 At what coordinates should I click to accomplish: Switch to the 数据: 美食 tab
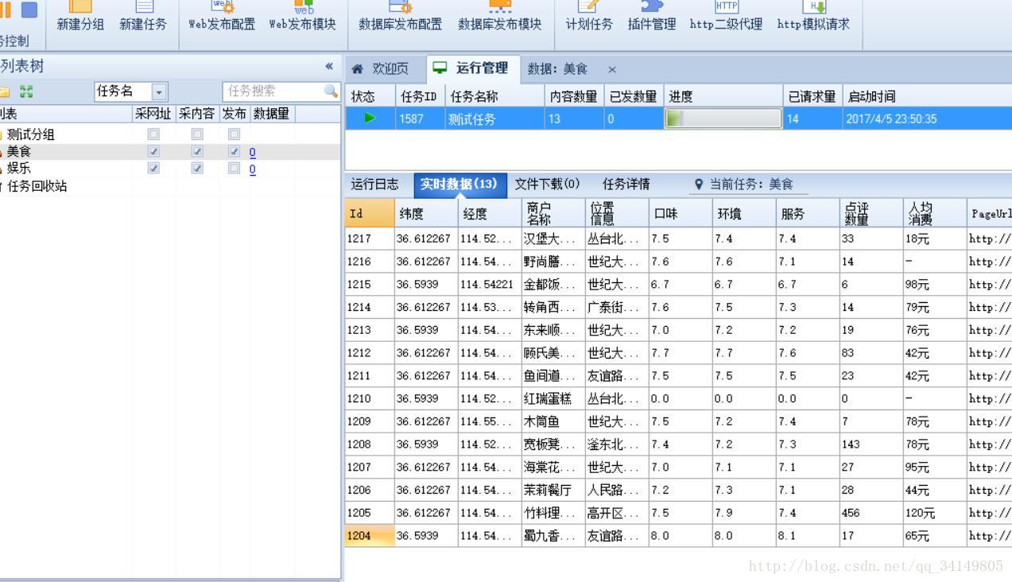tap(557, 68)
